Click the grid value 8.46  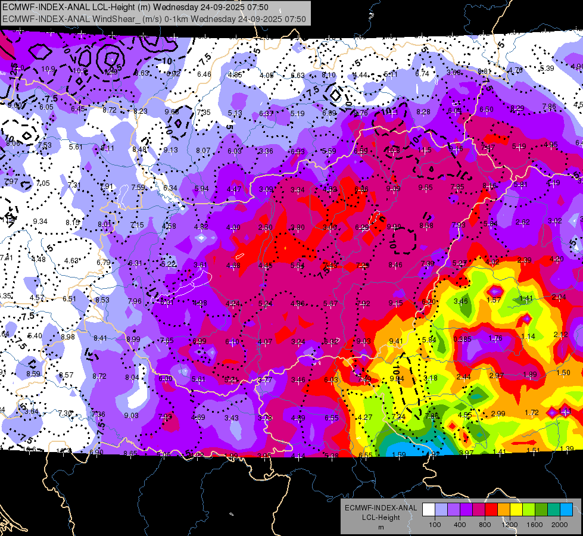pyautogui.click(x=395, y=265)
